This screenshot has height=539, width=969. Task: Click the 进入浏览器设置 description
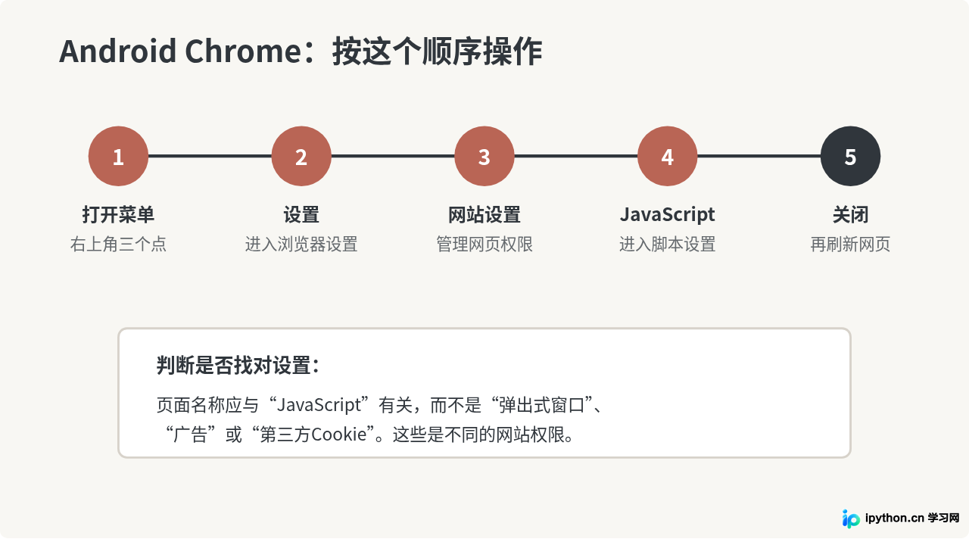(301, 245)
